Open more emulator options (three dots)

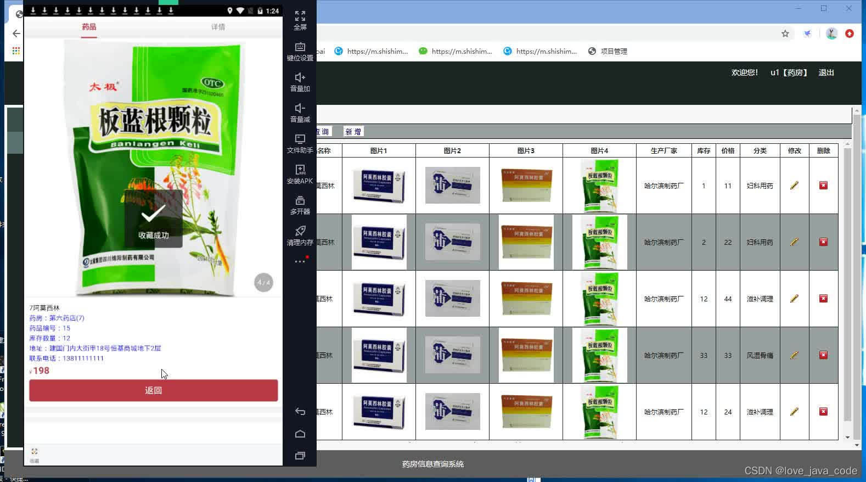coord(300,262)
